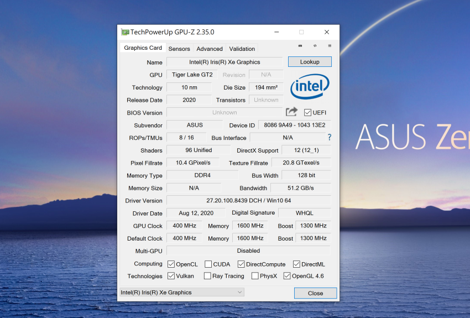Switch to the Sensors tab
This screenshot has width=470, height=318.
pyautogui.click(x=179, y=49)
